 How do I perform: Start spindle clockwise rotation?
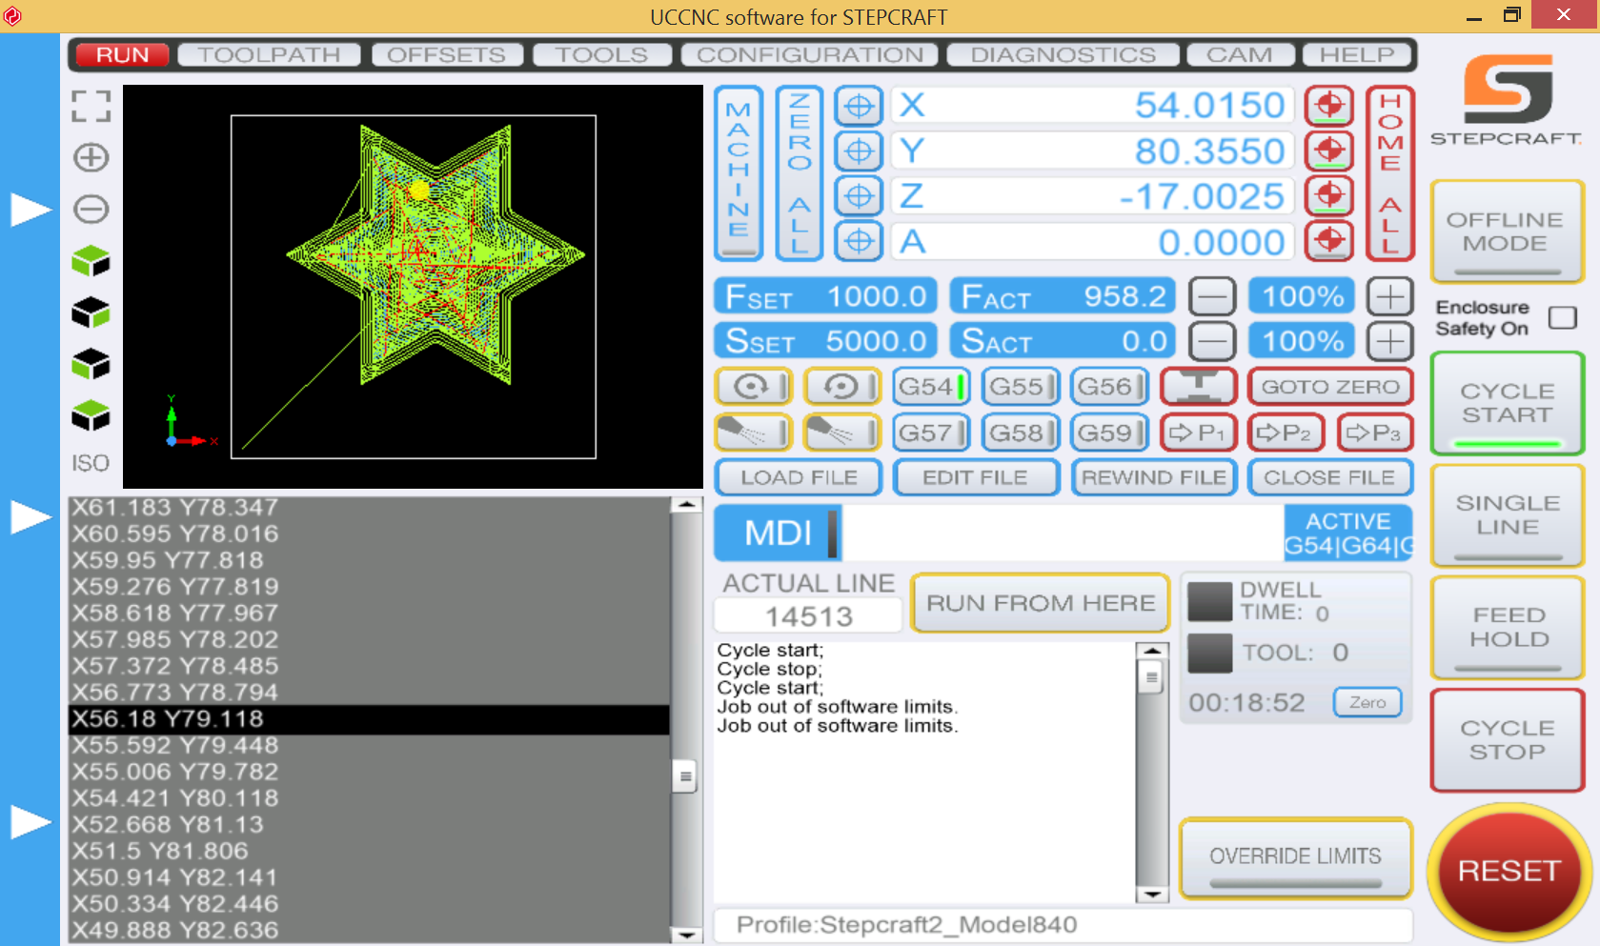[x=754, y=387]
